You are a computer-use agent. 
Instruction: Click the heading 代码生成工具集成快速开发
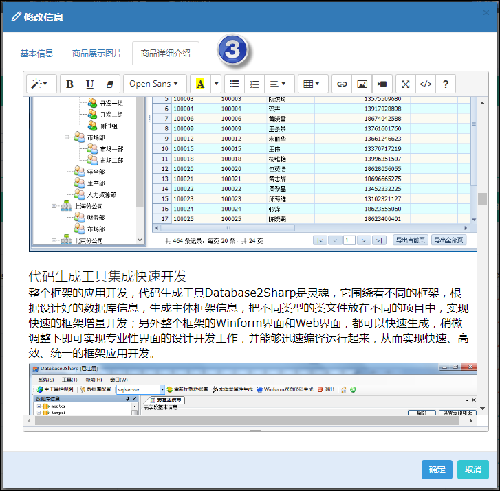point(107,276)
